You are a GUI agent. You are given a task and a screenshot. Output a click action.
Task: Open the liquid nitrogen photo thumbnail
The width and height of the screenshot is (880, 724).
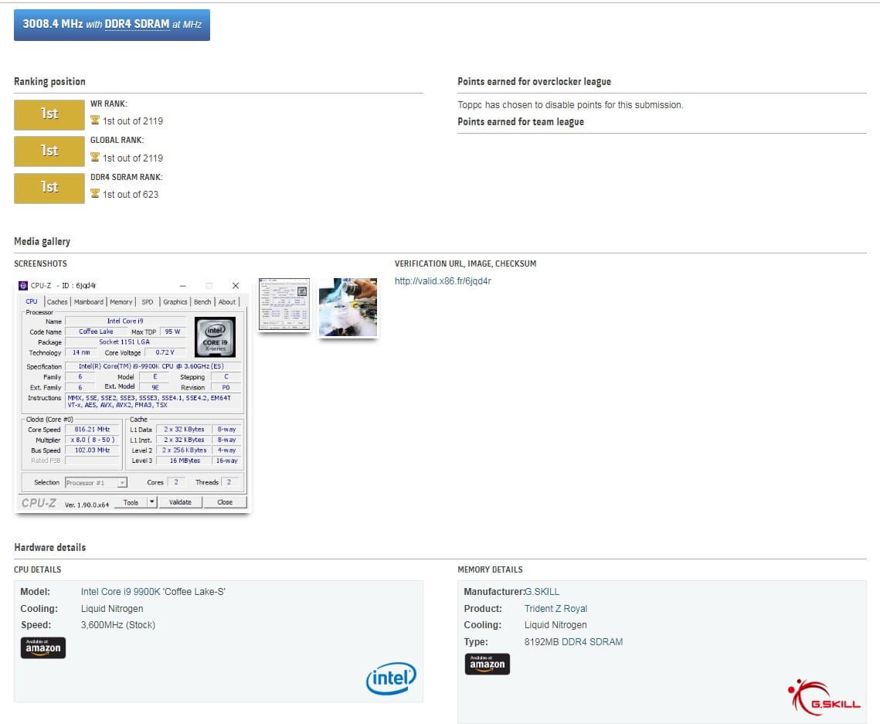[x=348, y=307]
